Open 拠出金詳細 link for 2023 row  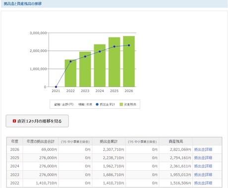tap(203, 175)
